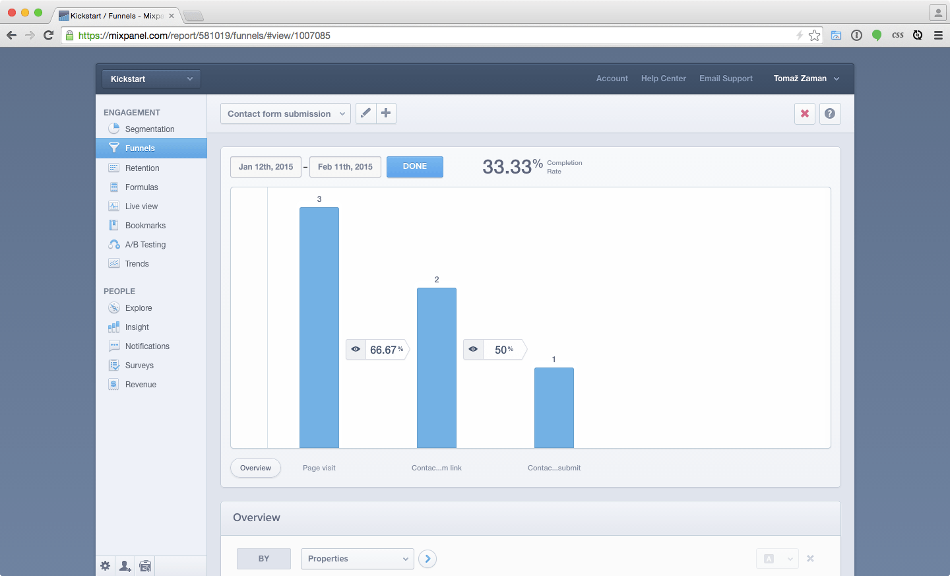The width and height of the screenshot is (950, 576).
Task: Open the Kickstart project dropdown
Action: click(x=151, y=79)
